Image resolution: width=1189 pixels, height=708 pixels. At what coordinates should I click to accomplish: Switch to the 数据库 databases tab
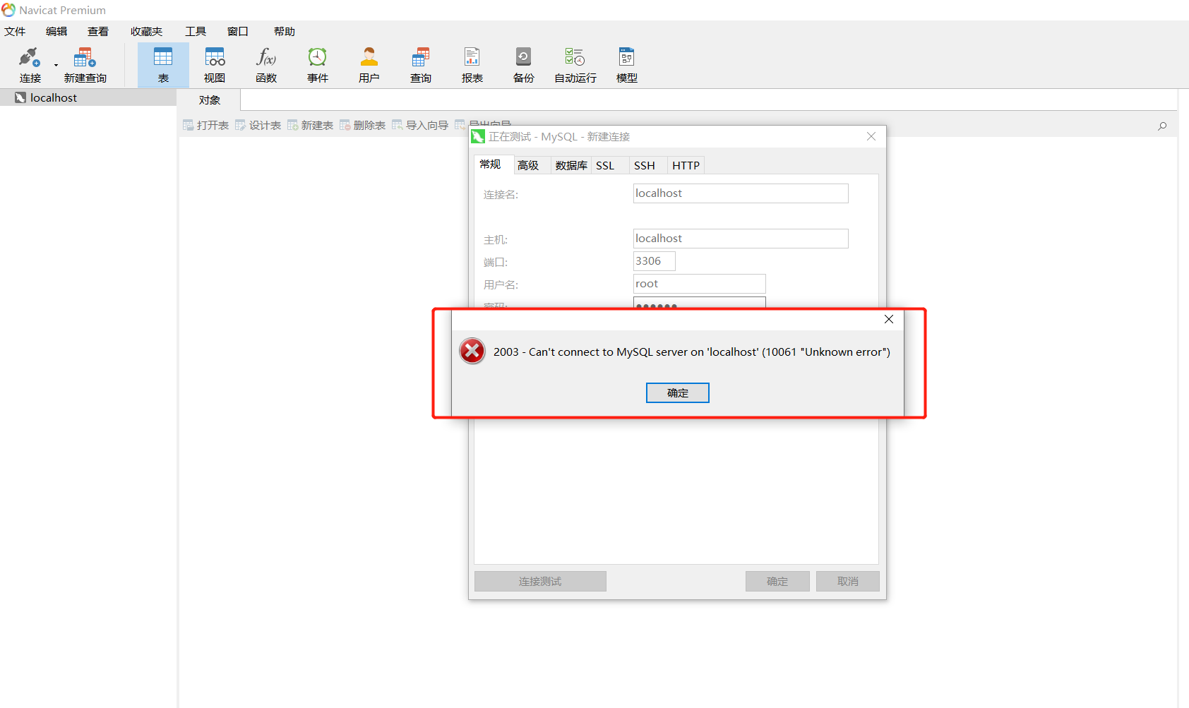571,165
